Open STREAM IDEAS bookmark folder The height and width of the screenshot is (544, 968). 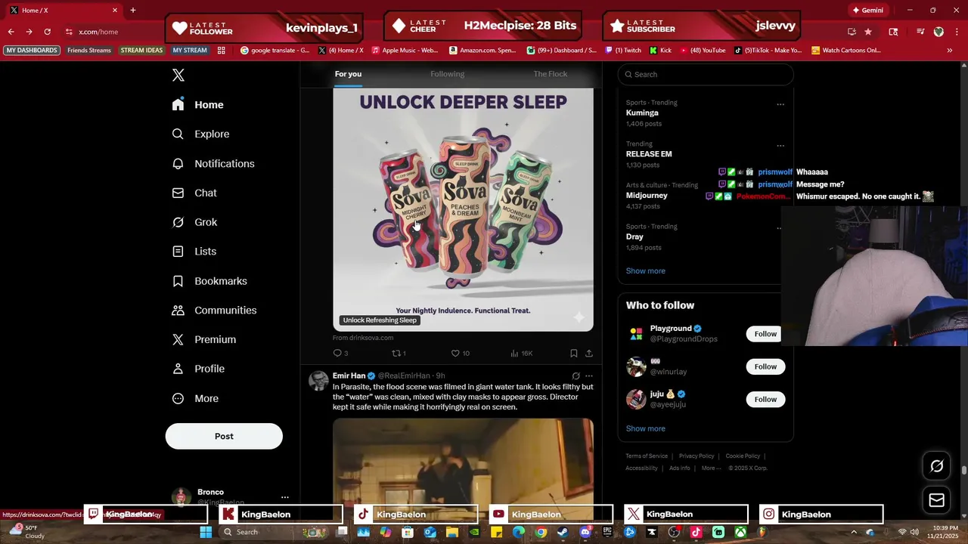coord(141,51)
